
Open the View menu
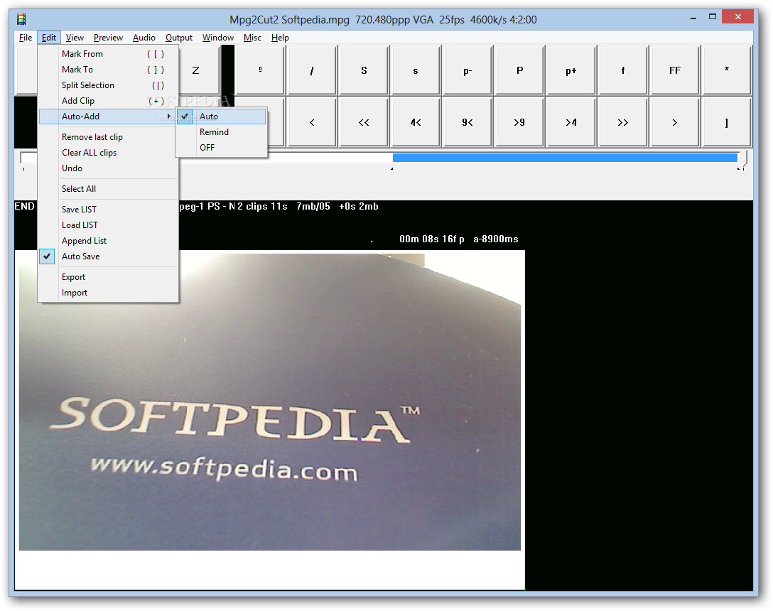click(x=75, y=38)
